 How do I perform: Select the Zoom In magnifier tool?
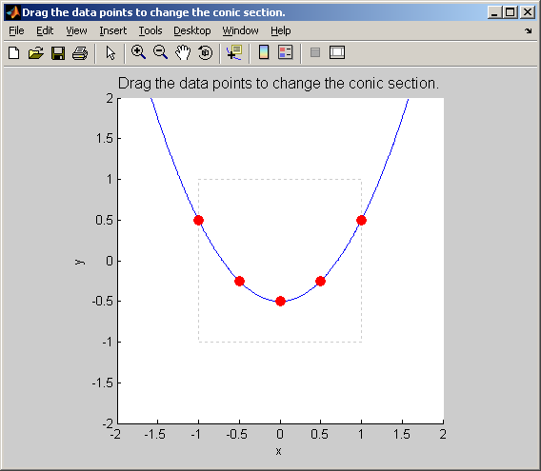pyautogui.click(x=138, y=52)
